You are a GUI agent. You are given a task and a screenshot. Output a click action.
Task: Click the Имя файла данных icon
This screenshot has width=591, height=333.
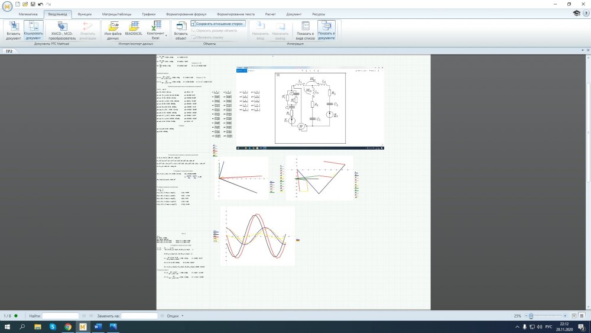point(113,30)
